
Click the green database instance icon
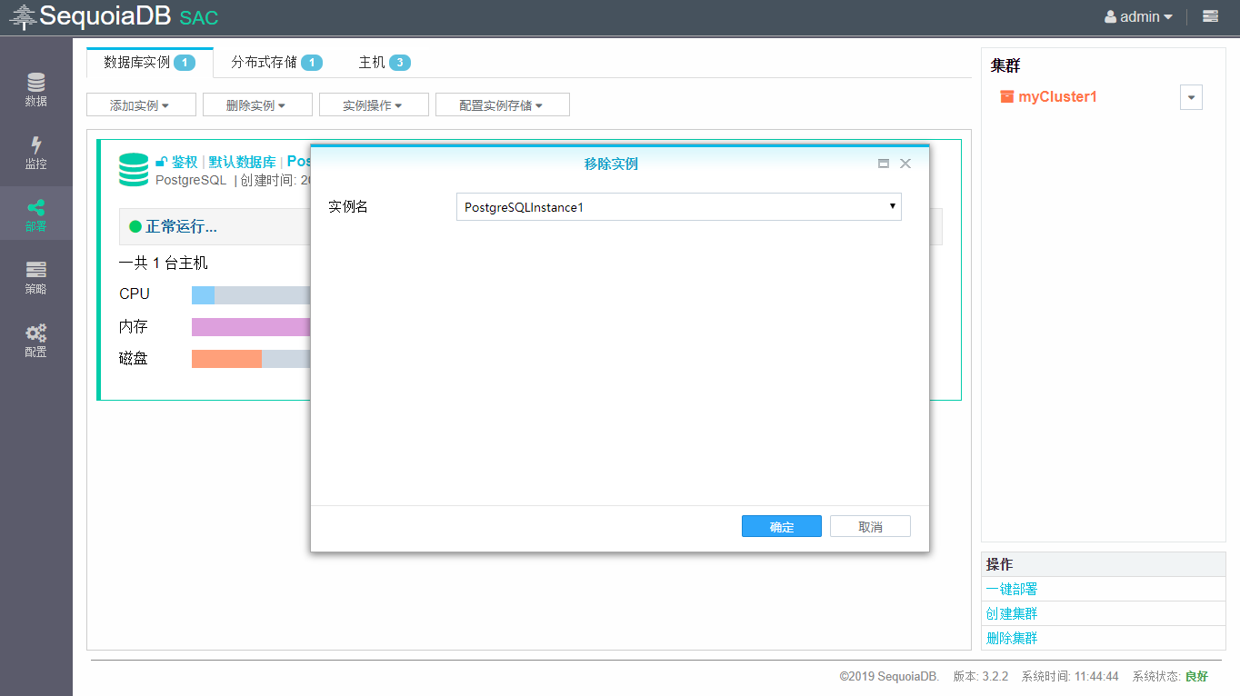tap(134, 170)
